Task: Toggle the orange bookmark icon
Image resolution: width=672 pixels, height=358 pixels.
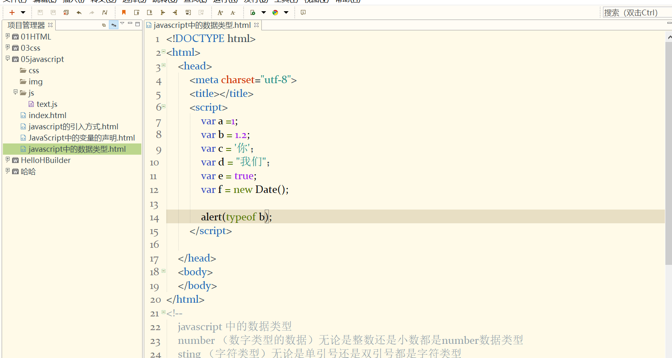Action: [124, 12]
